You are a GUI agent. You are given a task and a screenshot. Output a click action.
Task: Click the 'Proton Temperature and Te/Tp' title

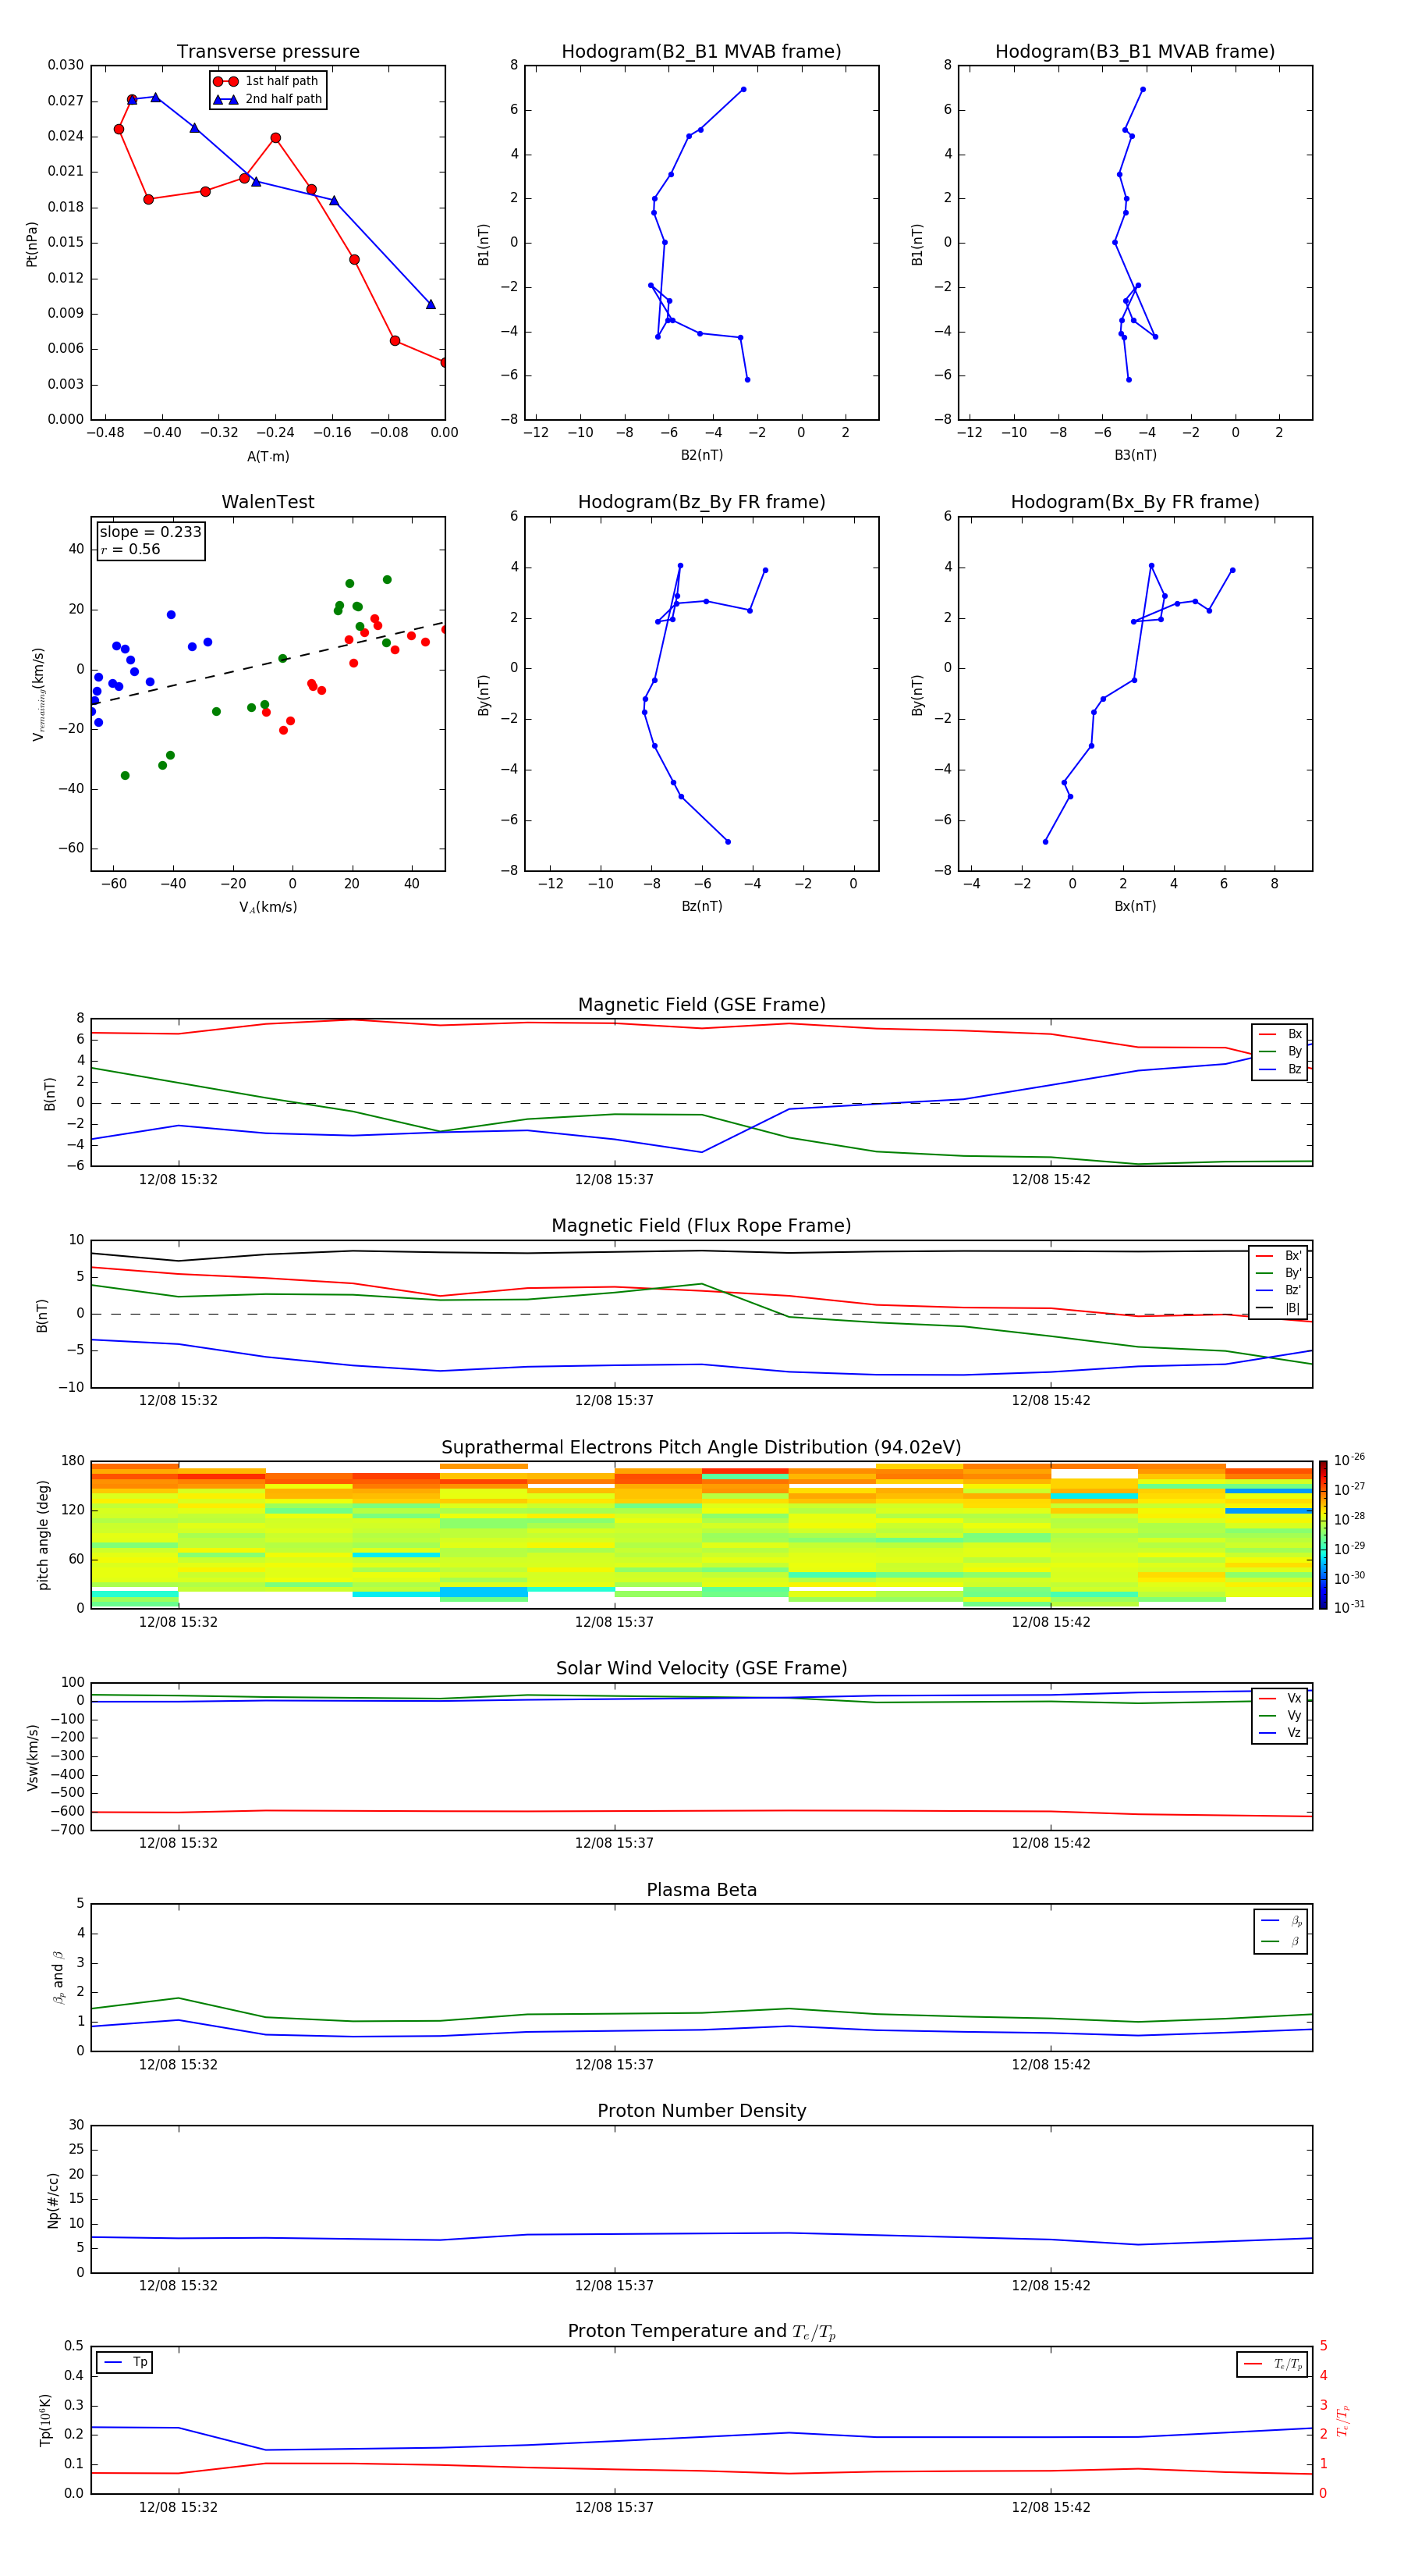pyautogui.click(x=701, y=2332)
